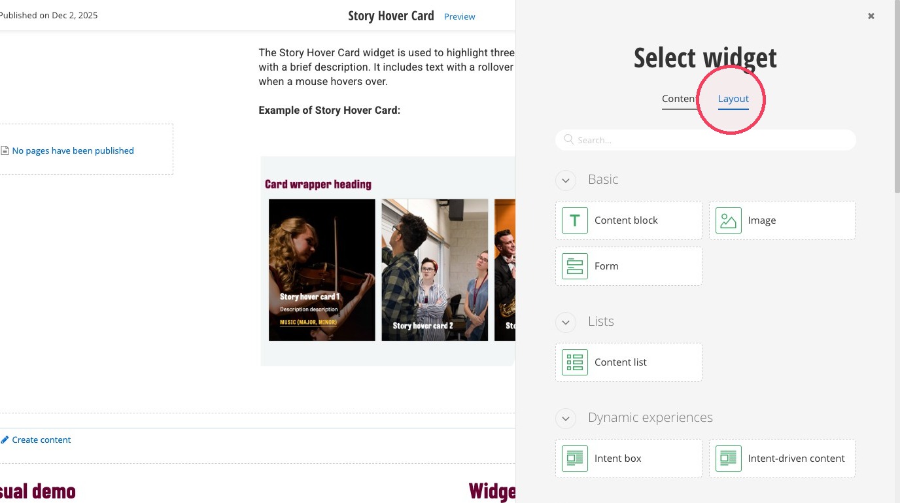Open the Preview link
Image resolution: width=900 pixels, height=503 pixels.
coord(460,16)
